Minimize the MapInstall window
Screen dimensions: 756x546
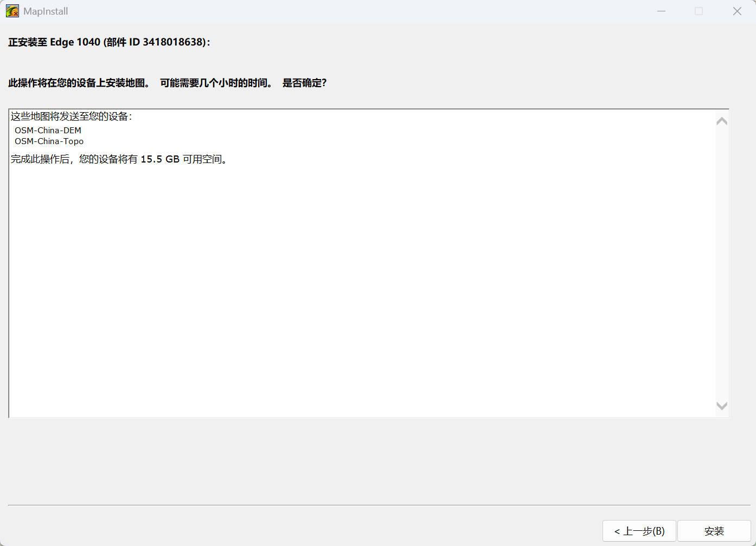click(661, 11)
